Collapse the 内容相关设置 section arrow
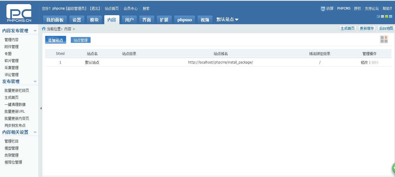 (x=35, y=132)
